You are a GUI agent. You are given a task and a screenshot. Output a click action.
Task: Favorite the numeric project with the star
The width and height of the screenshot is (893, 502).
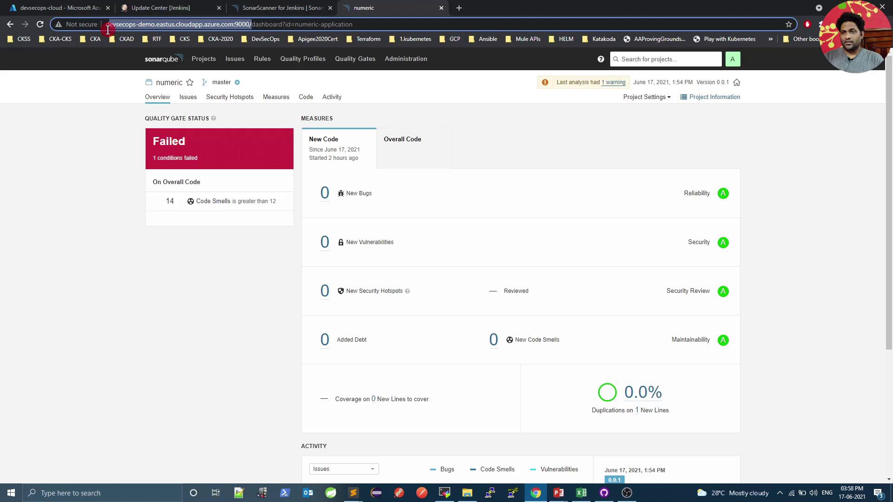coord(190,82)
